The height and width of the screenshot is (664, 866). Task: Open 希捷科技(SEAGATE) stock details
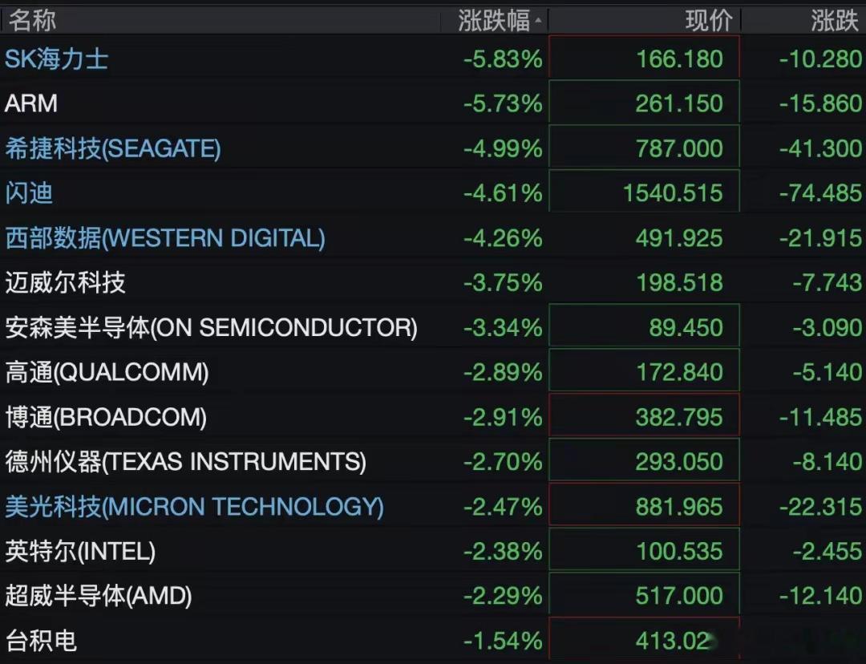pyautogui.click(x=113, y=148)
